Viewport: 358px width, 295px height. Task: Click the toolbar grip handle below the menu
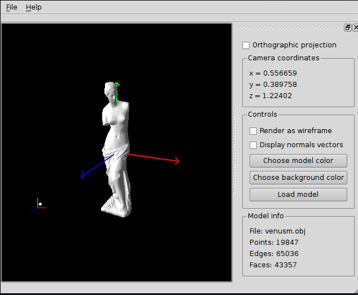pos(6,18)
